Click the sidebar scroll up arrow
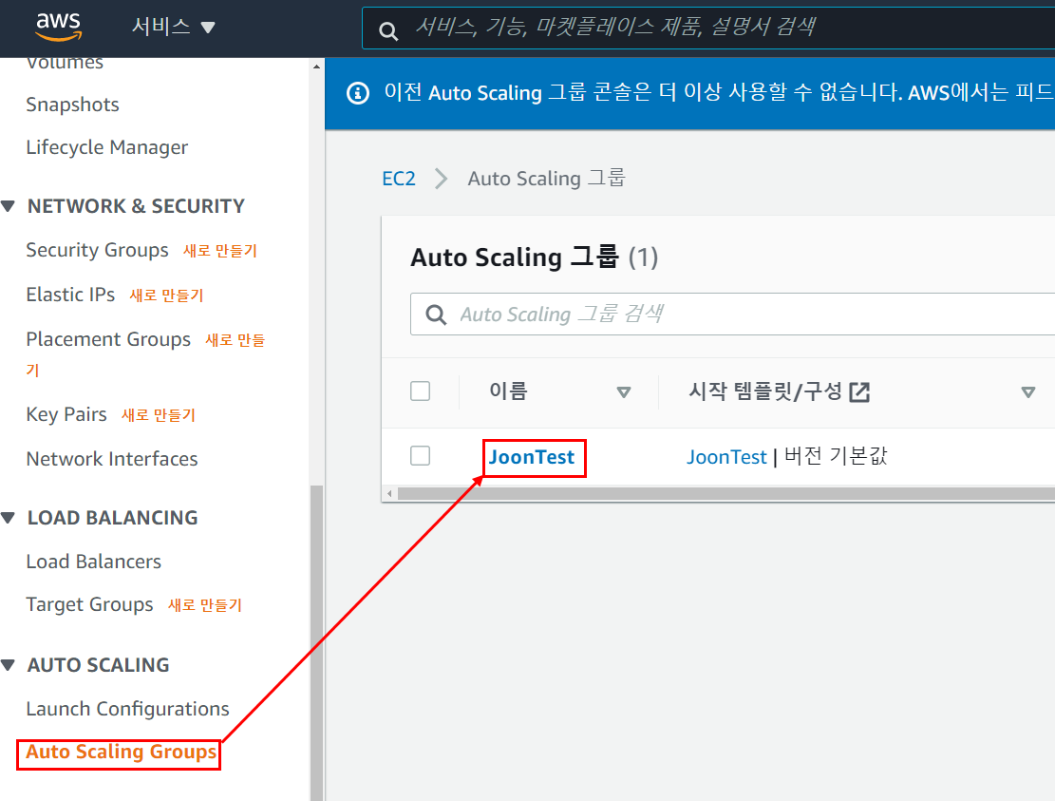Screen dimensions: 1055x801 pyautogui.click(x=316, y=66)
